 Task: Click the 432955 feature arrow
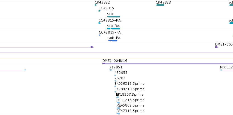115,75
